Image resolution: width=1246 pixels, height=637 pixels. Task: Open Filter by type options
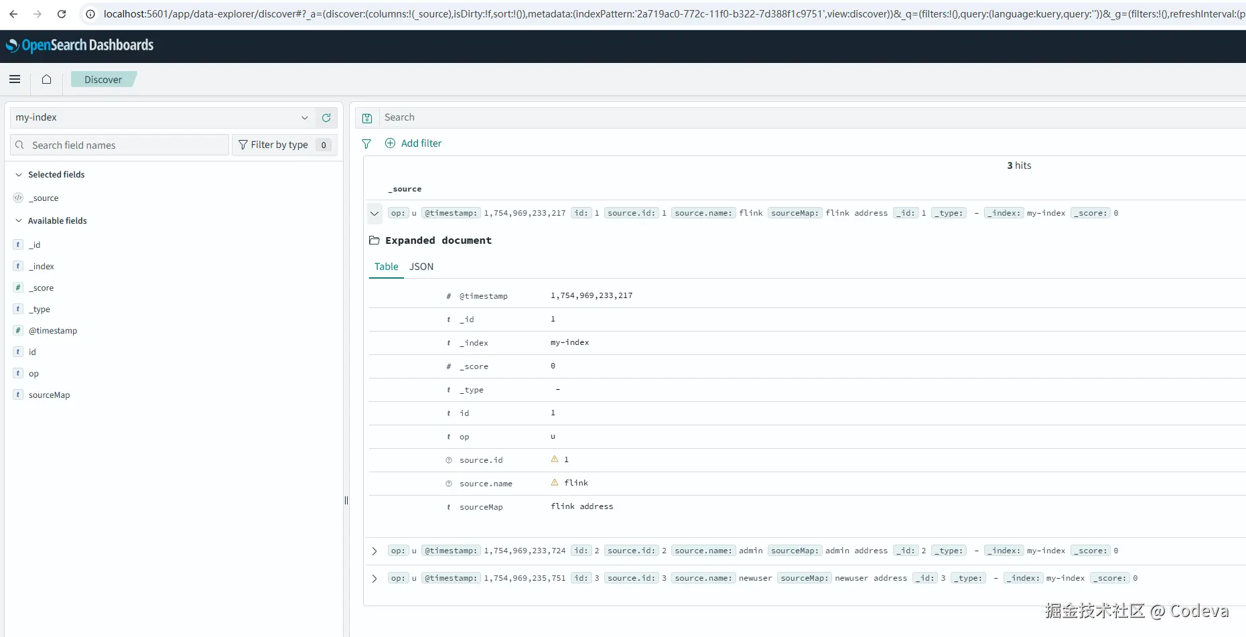pyautogui.click(x=285, y=145)
